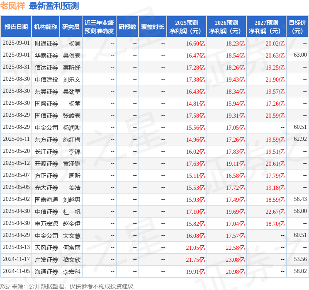This screenshot has width=309, height=290.
Task: Select the 覆盖时长 column header
Action: click(x=152, y=27)
